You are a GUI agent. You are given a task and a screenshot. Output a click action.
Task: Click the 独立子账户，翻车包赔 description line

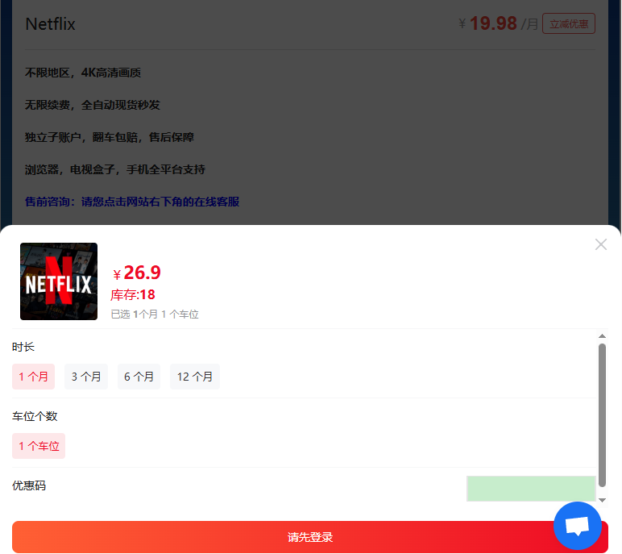110,137
